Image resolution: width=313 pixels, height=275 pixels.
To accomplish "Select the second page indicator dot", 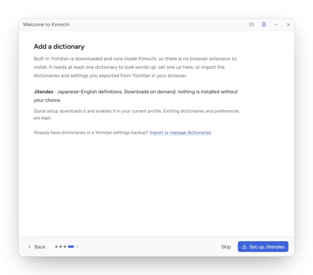I will (61, 247).
